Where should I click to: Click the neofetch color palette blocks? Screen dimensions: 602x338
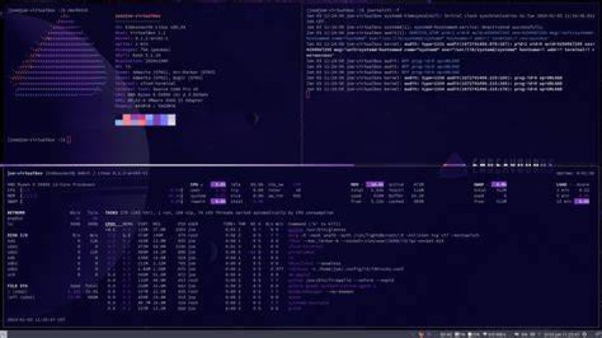pyautogui.click(x=145, y=120)
